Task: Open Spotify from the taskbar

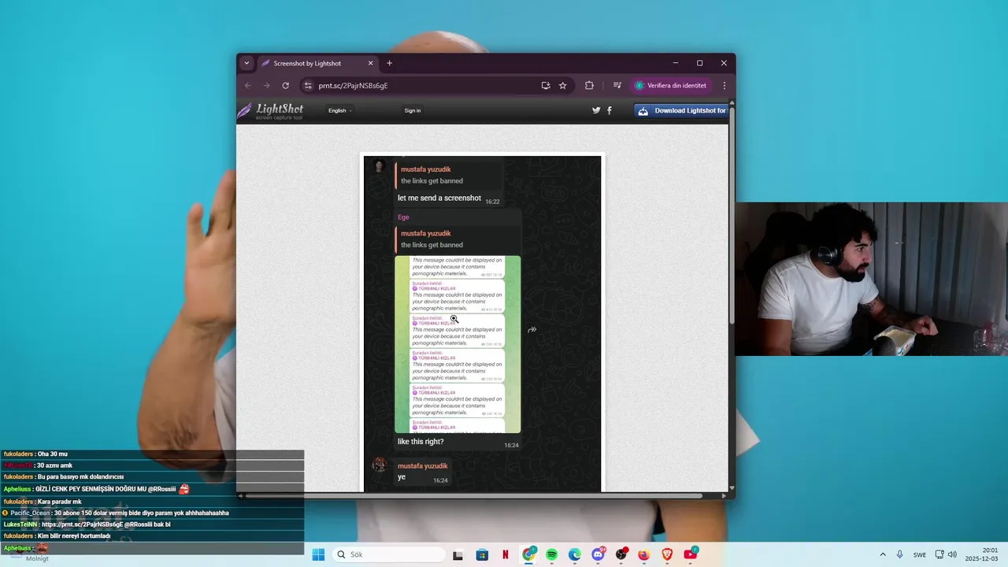Action: (551, 554)
